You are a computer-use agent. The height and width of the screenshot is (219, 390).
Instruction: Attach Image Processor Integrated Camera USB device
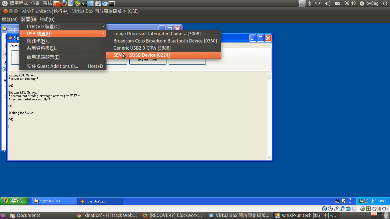(x=163, y=34)
